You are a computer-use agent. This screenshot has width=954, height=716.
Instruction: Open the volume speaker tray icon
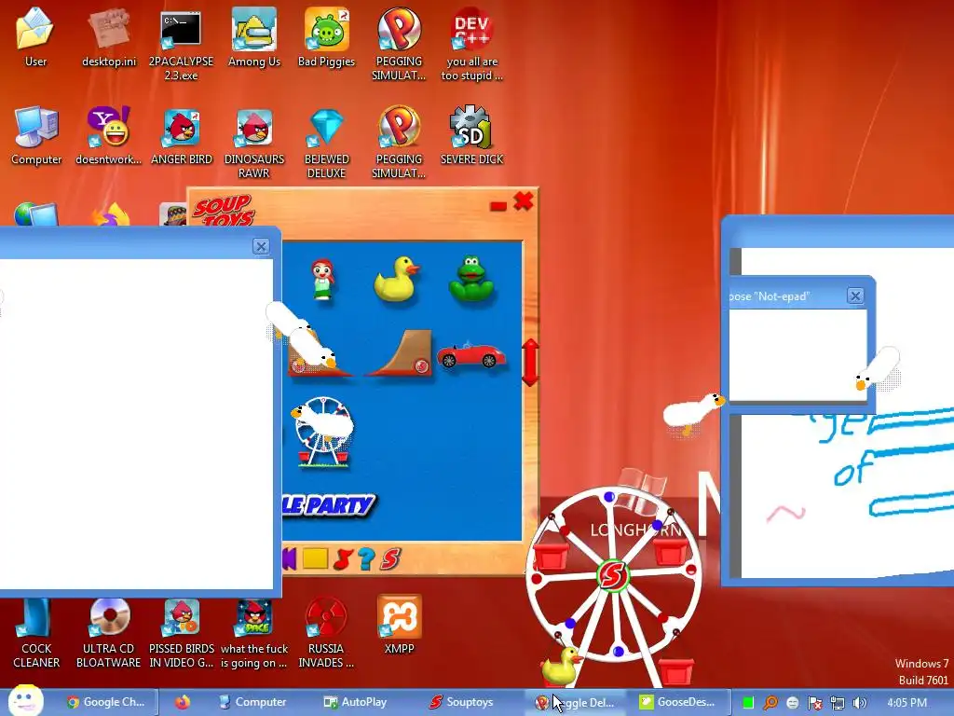point(860,703)
